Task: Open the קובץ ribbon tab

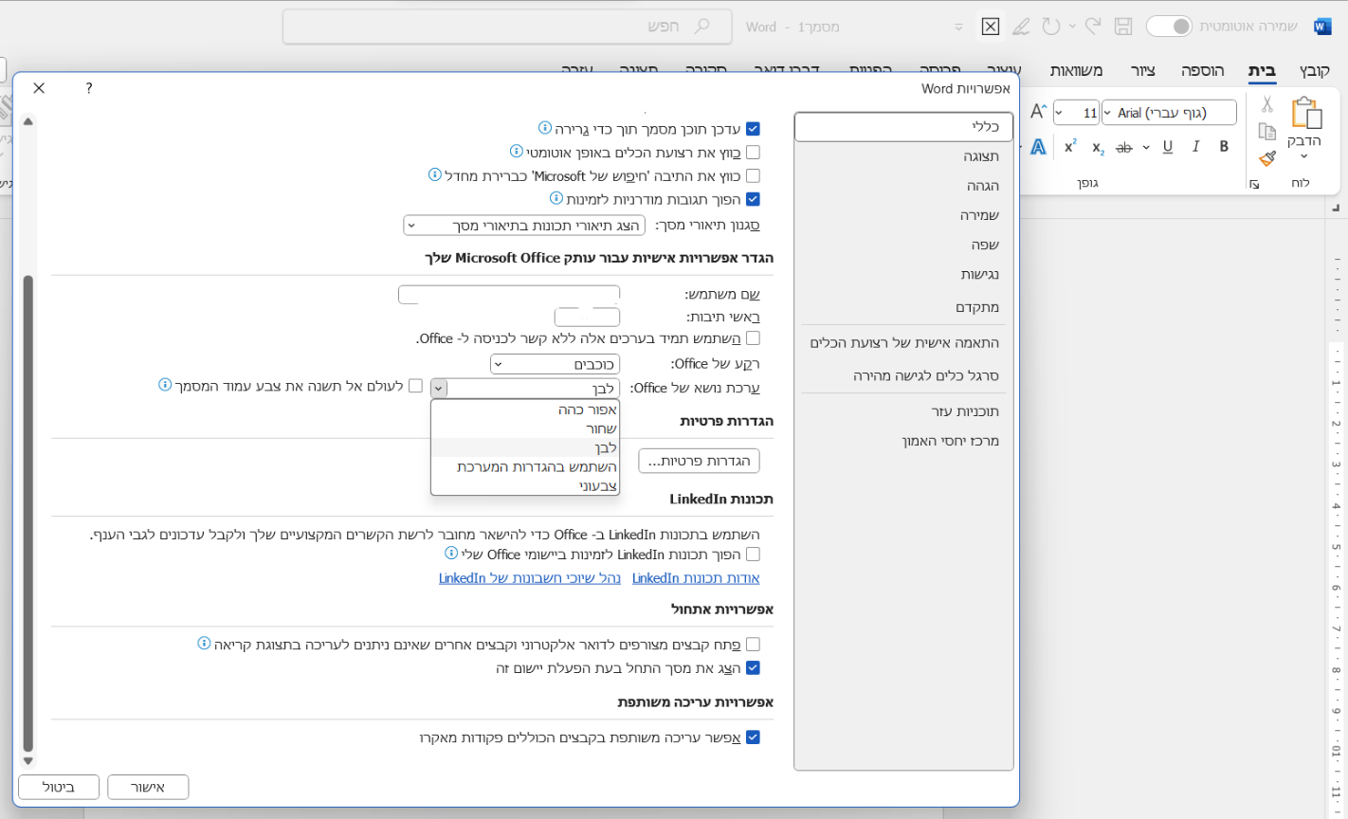Action: tap(1314, 71)
